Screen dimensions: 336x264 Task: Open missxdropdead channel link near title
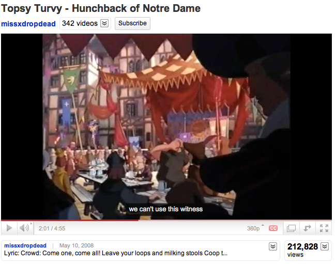[28, 24]
